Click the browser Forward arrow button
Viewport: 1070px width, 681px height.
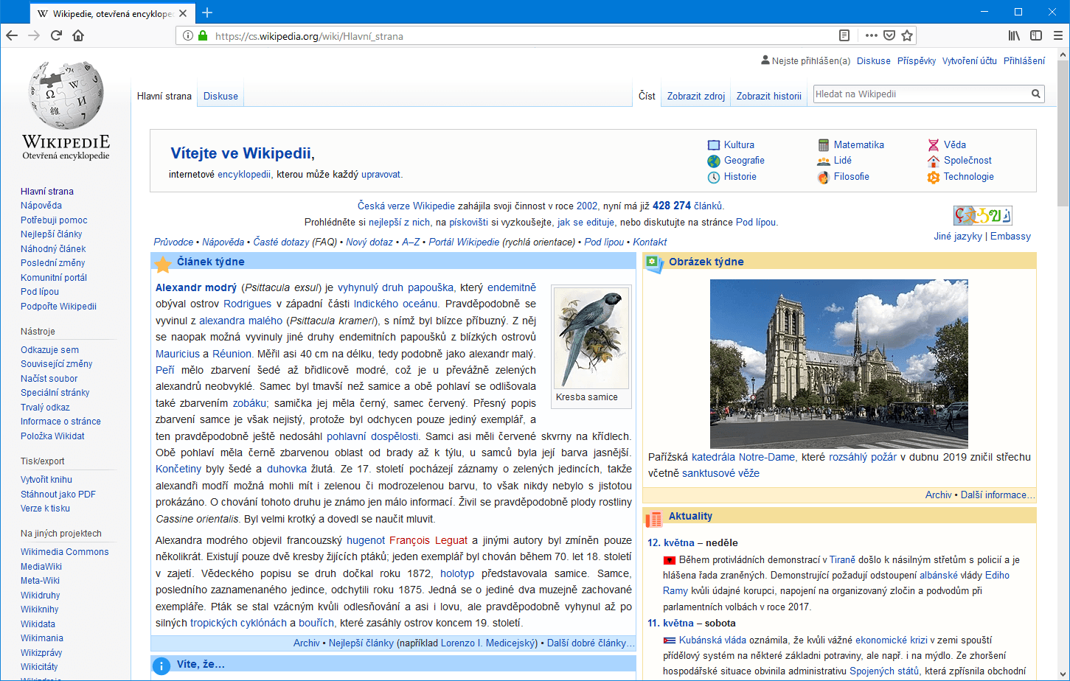coord(34,35)
